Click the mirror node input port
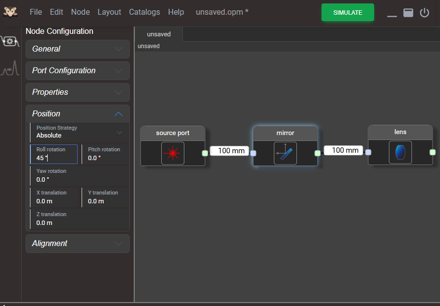Viewport: 440px width, 306px height. 253,153
